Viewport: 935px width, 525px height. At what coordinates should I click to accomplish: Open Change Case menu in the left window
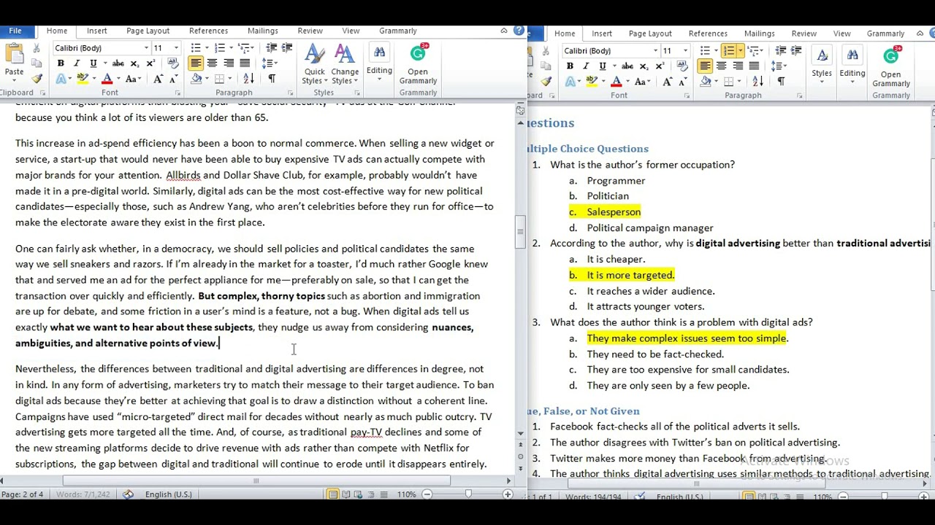[132, 79]
